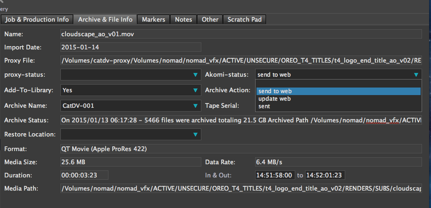Switch to Scratch Pad tab
Screen dimensions: 431x208
click(245, 19)
